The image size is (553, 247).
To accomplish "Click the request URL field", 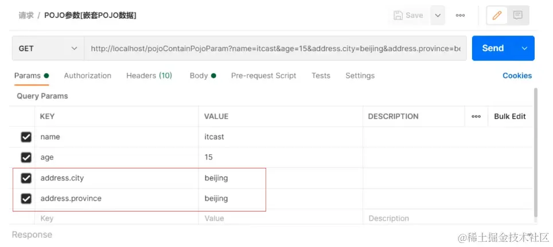I will pos(275,49).
